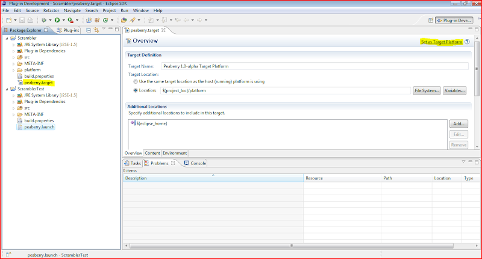Close the Problems view tab

[x=173, y=163]
